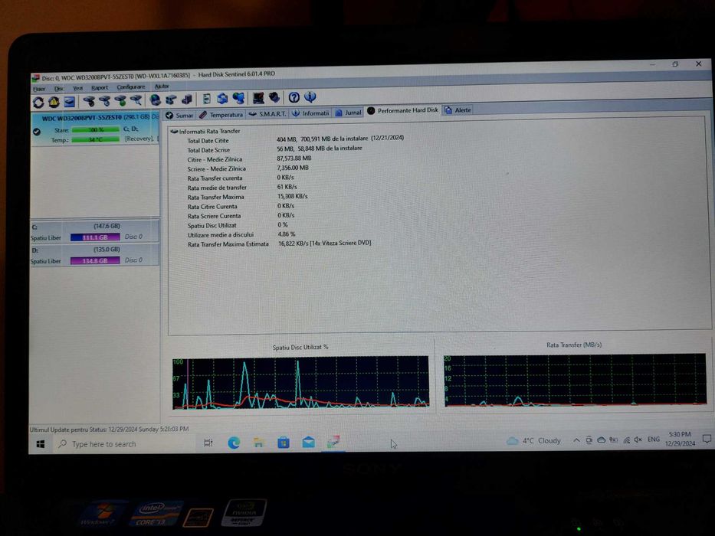Open Disc menu

[x=59, y=88]
